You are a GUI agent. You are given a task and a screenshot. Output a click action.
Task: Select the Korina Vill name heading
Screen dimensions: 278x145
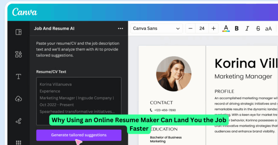(x=246, y=63)
